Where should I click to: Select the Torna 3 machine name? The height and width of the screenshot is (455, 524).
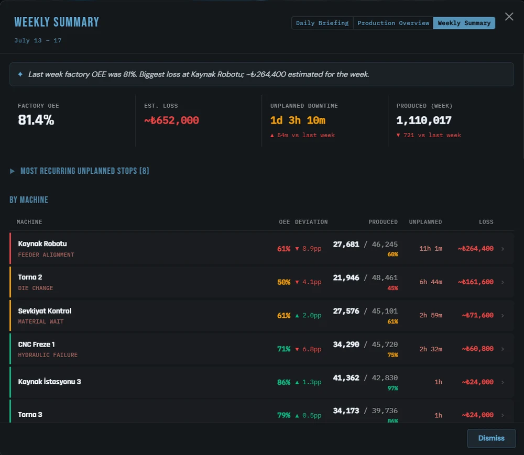[30, 415]
